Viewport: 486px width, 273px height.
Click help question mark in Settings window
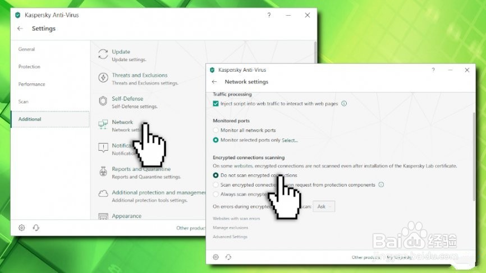click(269, 15)
